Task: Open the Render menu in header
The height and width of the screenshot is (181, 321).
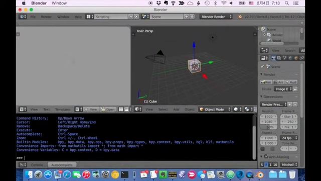Action: (46, 17)
